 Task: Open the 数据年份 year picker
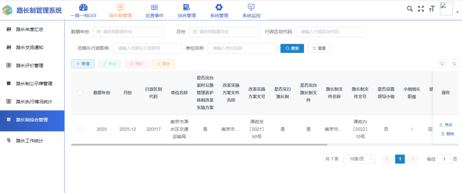(x=128, y=32)
